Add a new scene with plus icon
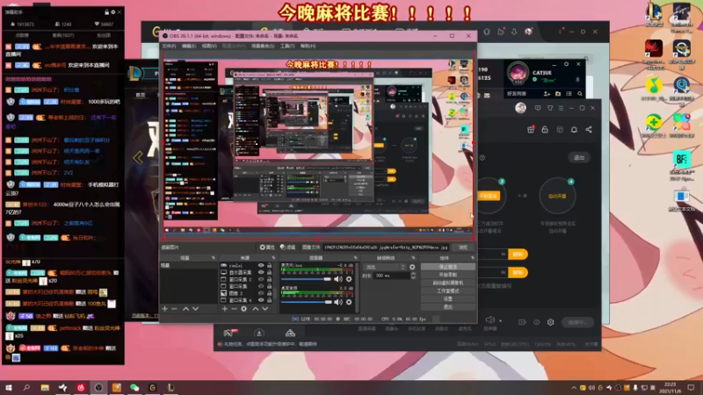 [x=164, y=309]
